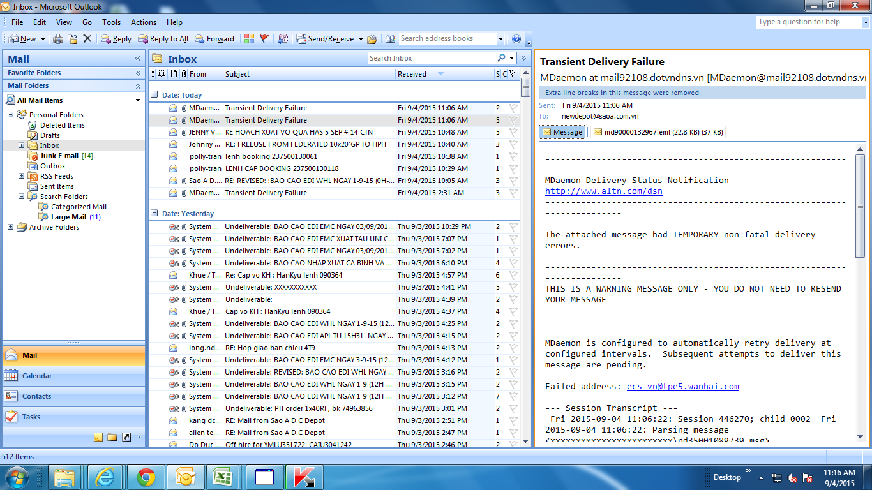Toggle flag on 2:31 AM Transient Delivery Failure
872x490 pixels.
click(513, 193)
